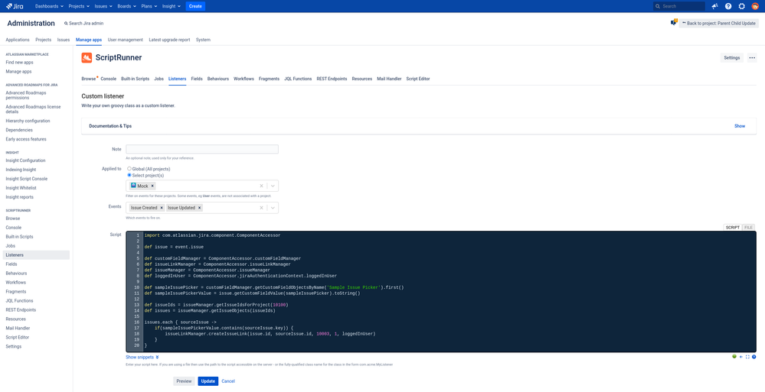Viewport: 765px width, 392px height.
Task: Switch to ScriptRunner Behaviours tab
Action: (x=218, y=79)
